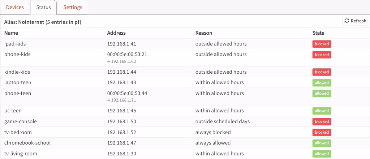
Task: Click blocked badge for tv-bedroom
Action: point(322,132)
